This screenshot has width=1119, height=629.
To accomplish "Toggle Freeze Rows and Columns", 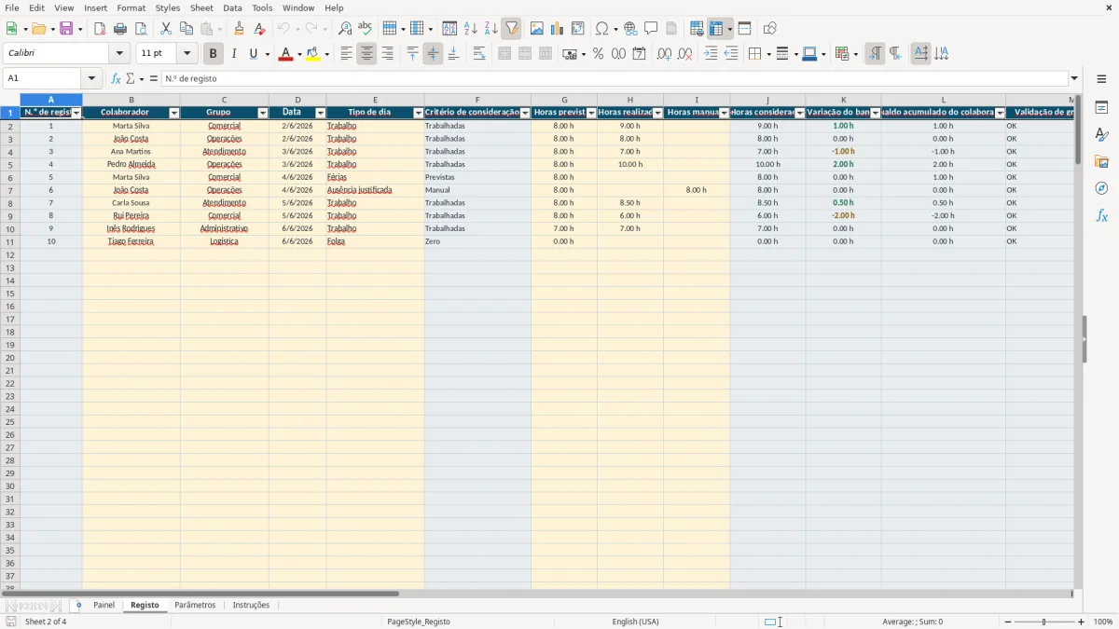I will (716, 29).
